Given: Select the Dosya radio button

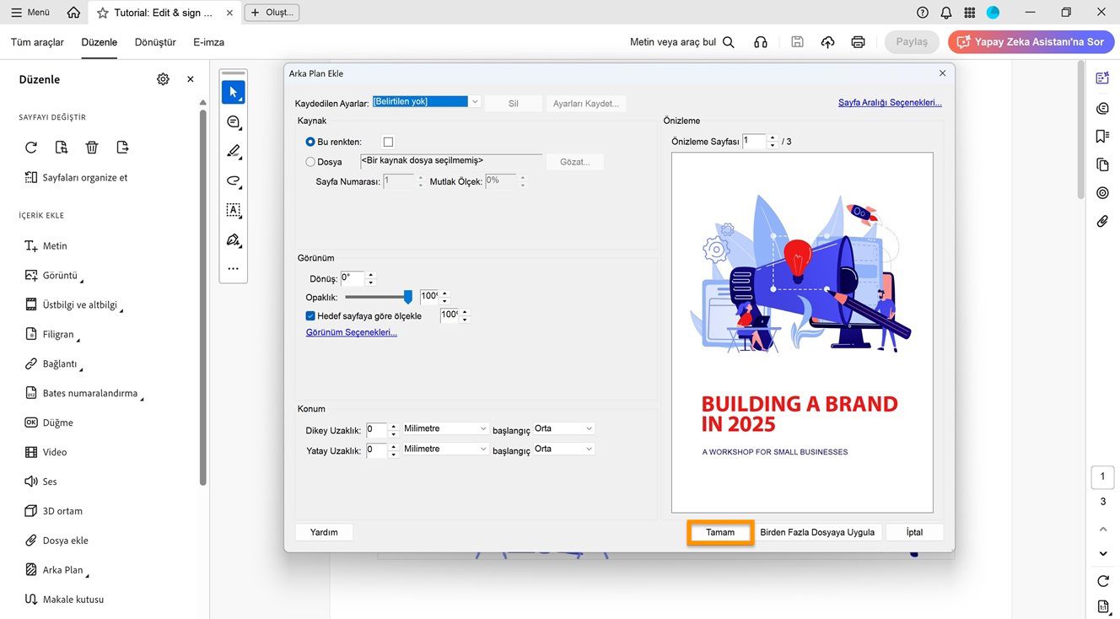Looking at the screenshot, I should [x=310, y=162].
